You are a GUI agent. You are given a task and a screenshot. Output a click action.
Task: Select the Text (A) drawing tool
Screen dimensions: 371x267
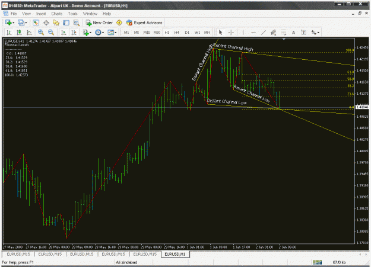[x=293, y=33]
